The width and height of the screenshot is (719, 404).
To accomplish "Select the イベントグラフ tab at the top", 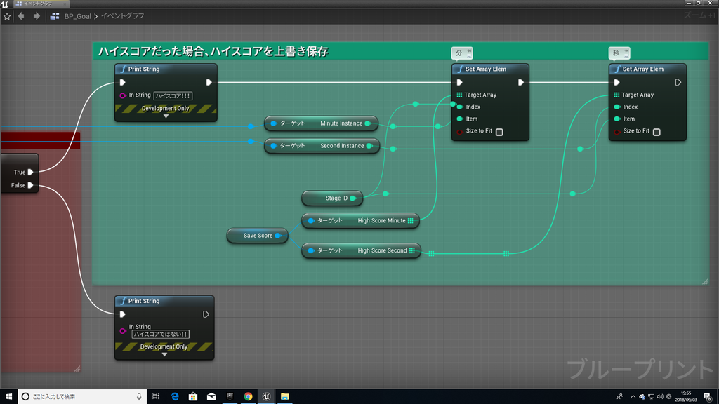I will (39, 4).
